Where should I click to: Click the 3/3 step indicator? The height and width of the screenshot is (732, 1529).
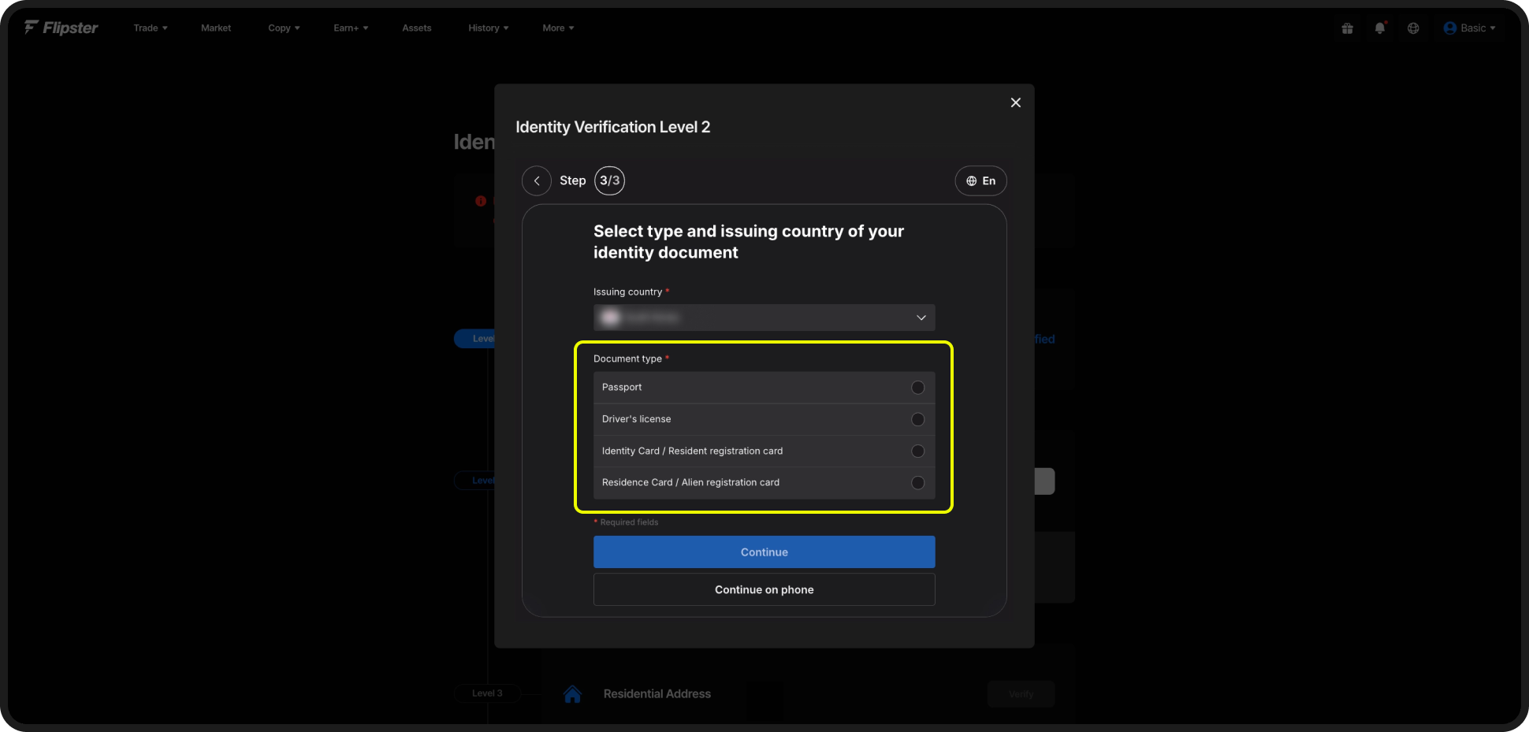(x=609, y=180)
